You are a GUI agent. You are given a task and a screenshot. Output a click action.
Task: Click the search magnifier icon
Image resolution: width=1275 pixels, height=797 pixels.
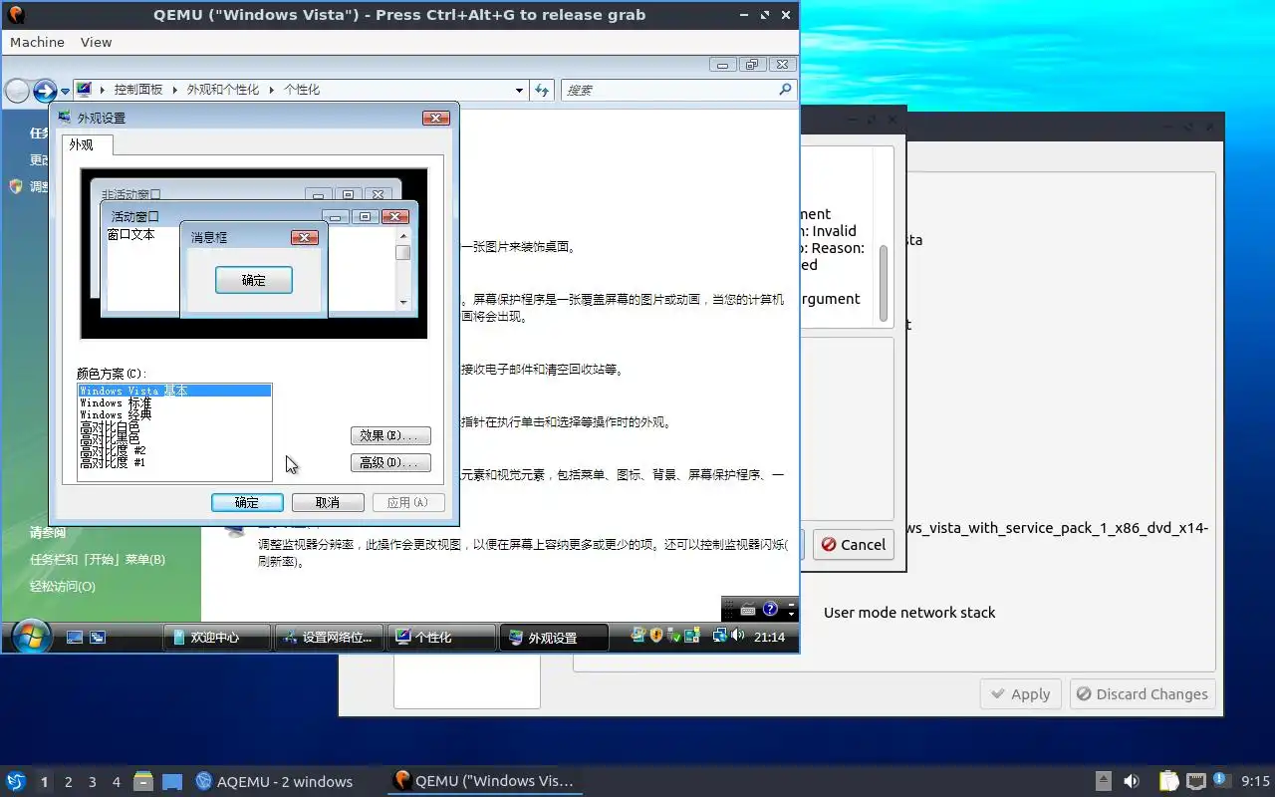(x=785, y=90)
